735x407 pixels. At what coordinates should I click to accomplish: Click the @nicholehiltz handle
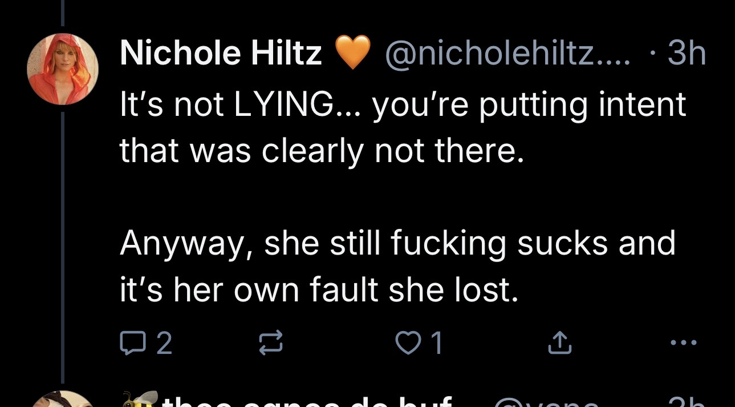509,54
